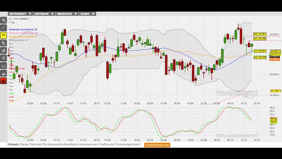This screenshot has width=282, height=159.
Task: Click the W2: 24.451 resistance label
Action: (x=260, y=34)
